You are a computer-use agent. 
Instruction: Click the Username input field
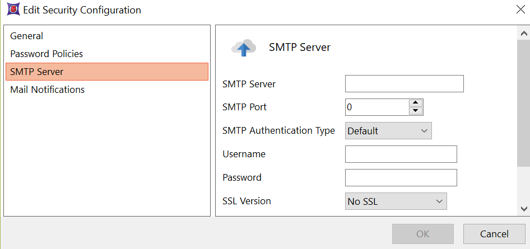tap(401, 154)
